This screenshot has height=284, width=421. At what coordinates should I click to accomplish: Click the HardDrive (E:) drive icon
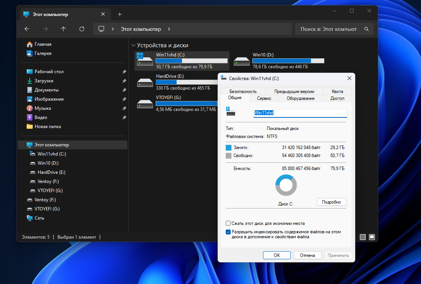145,82
